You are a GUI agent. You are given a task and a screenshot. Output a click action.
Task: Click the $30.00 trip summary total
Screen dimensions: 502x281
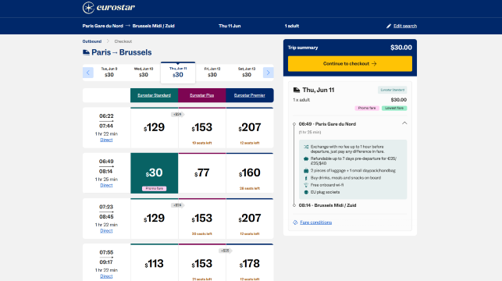click(401, 48)
